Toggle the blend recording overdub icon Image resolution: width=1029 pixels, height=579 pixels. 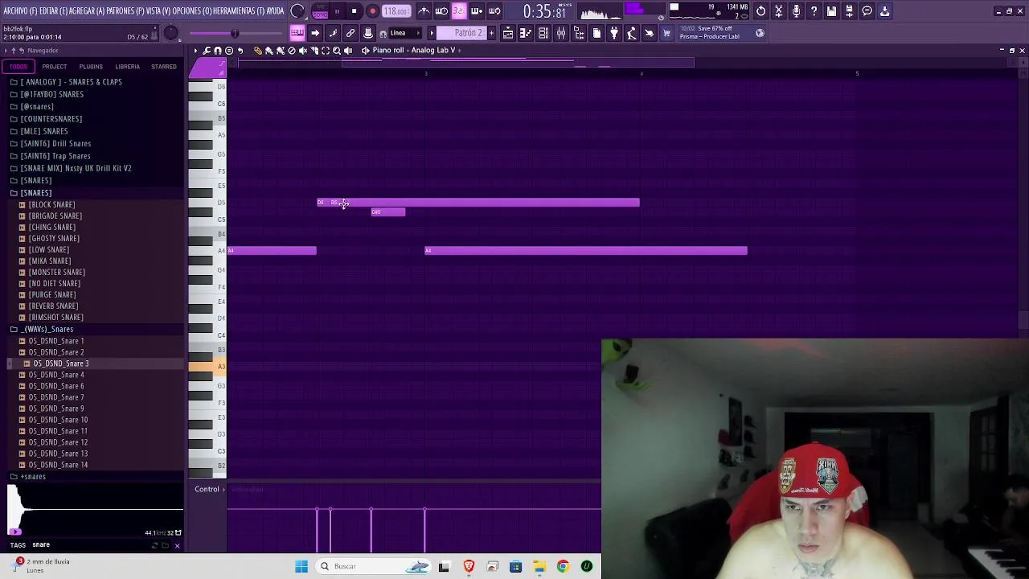pyautogui.click(x=477, y=11)
